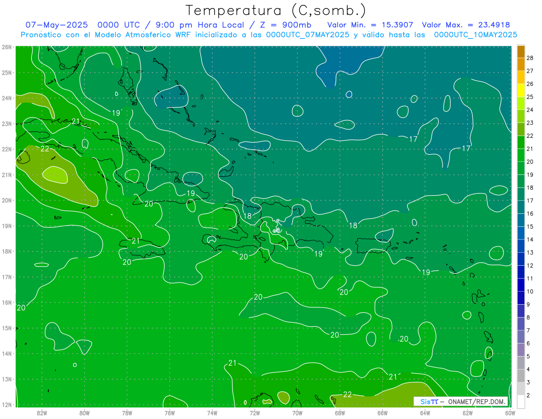Click the "76W" longitude axis label

click(169, 412)
